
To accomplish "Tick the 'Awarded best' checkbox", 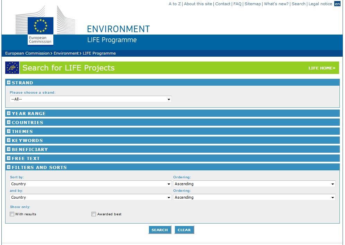I will (x=94, y=214).
